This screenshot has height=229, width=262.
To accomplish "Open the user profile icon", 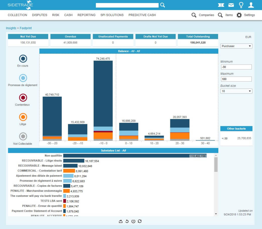I will click(252, 5).
